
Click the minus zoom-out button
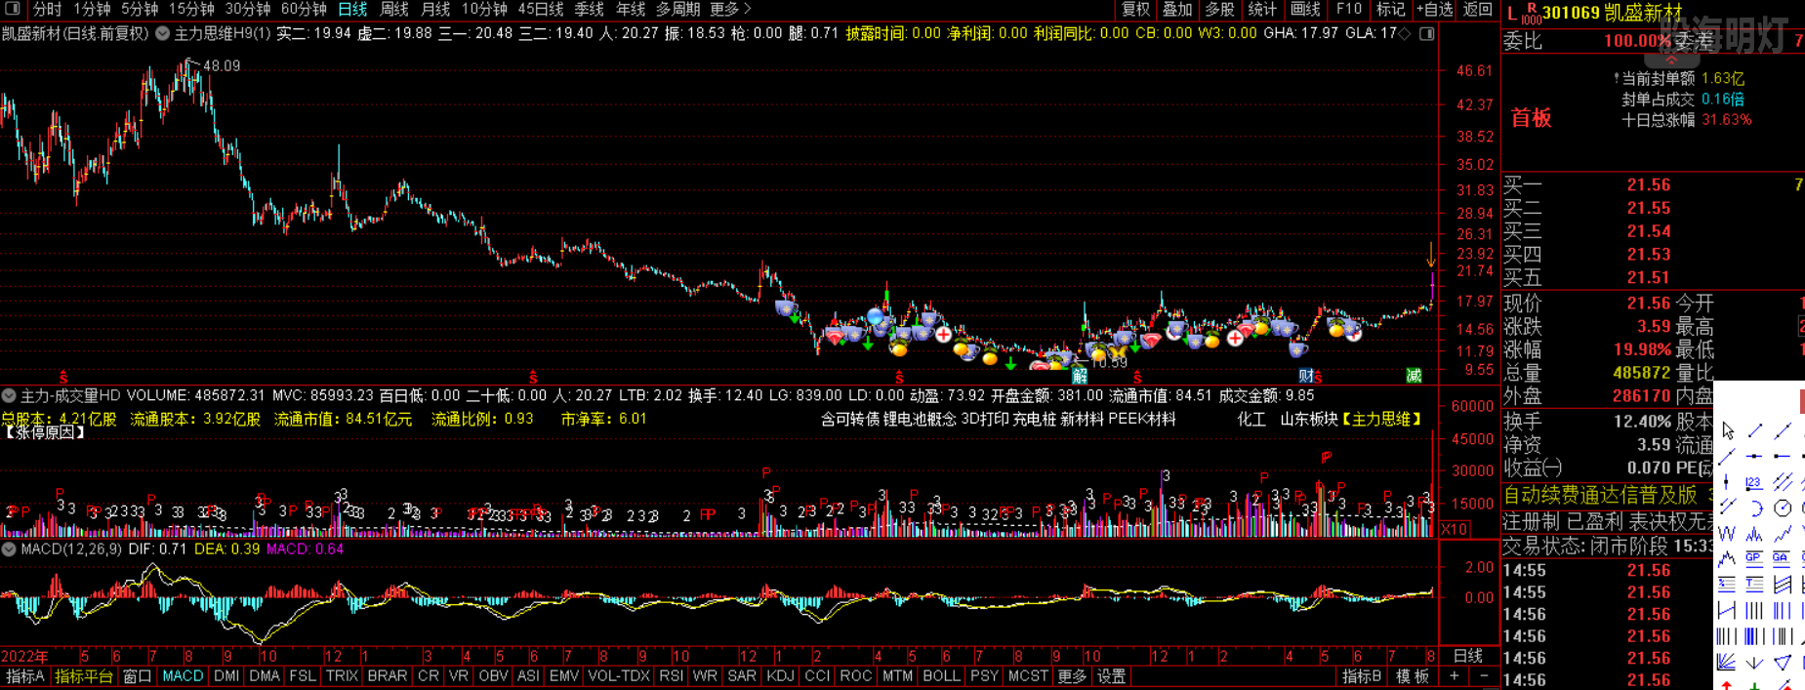coord(1484,676)
